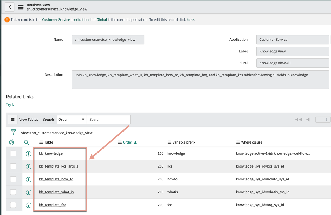Preview kb_template_faq record info icon

tap(28, 205)
